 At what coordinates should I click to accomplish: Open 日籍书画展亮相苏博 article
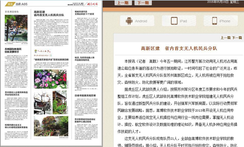point(85,96)
